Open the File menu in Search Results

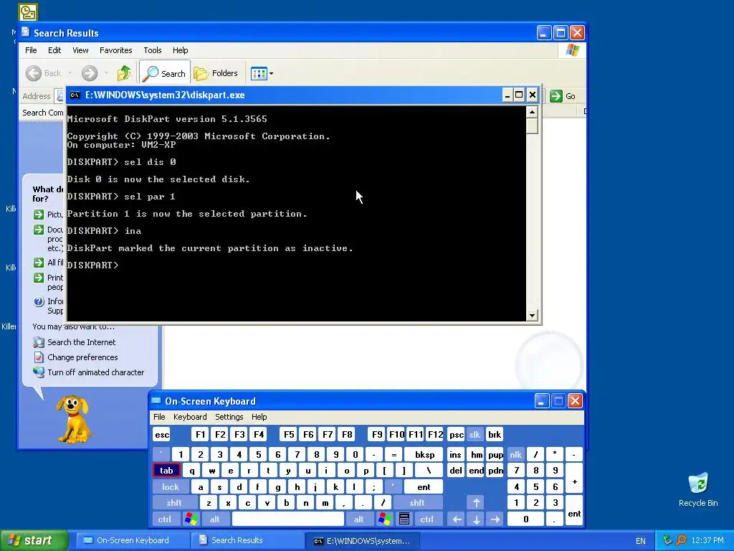pyautogui.click(x=31, y=50)
